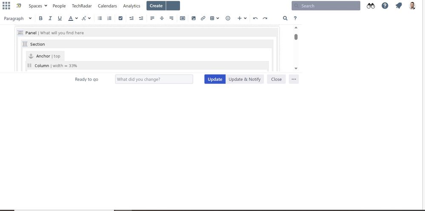Click the binoculars watch icon
Screen dimensions: 425x211
[371, 6]
